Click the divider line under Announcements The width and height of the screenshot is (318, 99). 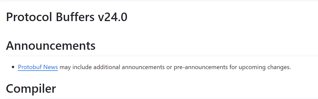click(162, 56)
